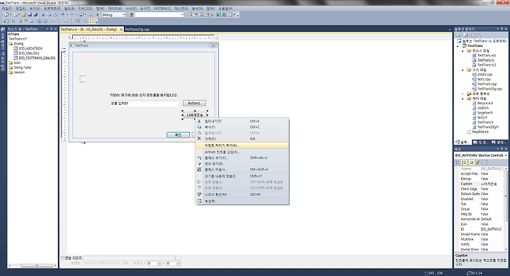
Task: Collapse the TestTrans project node in Solution Explorer
Action: pos(458,46)
